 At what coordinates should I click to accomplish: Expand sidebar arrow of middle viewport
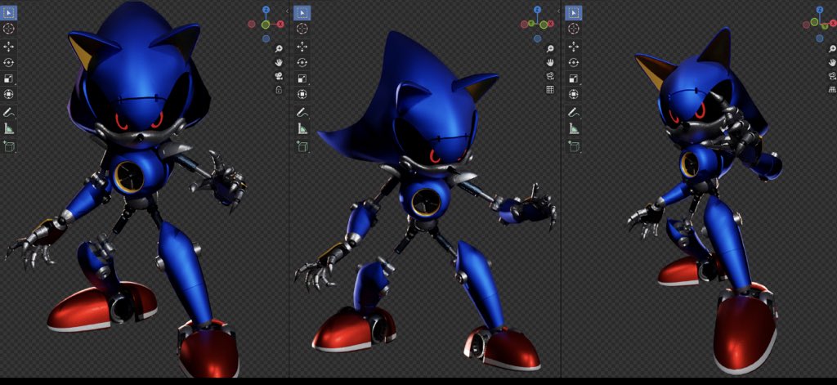559,11
